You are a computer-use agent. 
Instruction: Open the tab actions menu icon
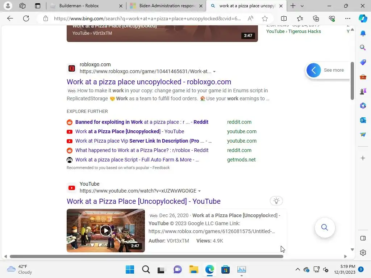(38, 6)
